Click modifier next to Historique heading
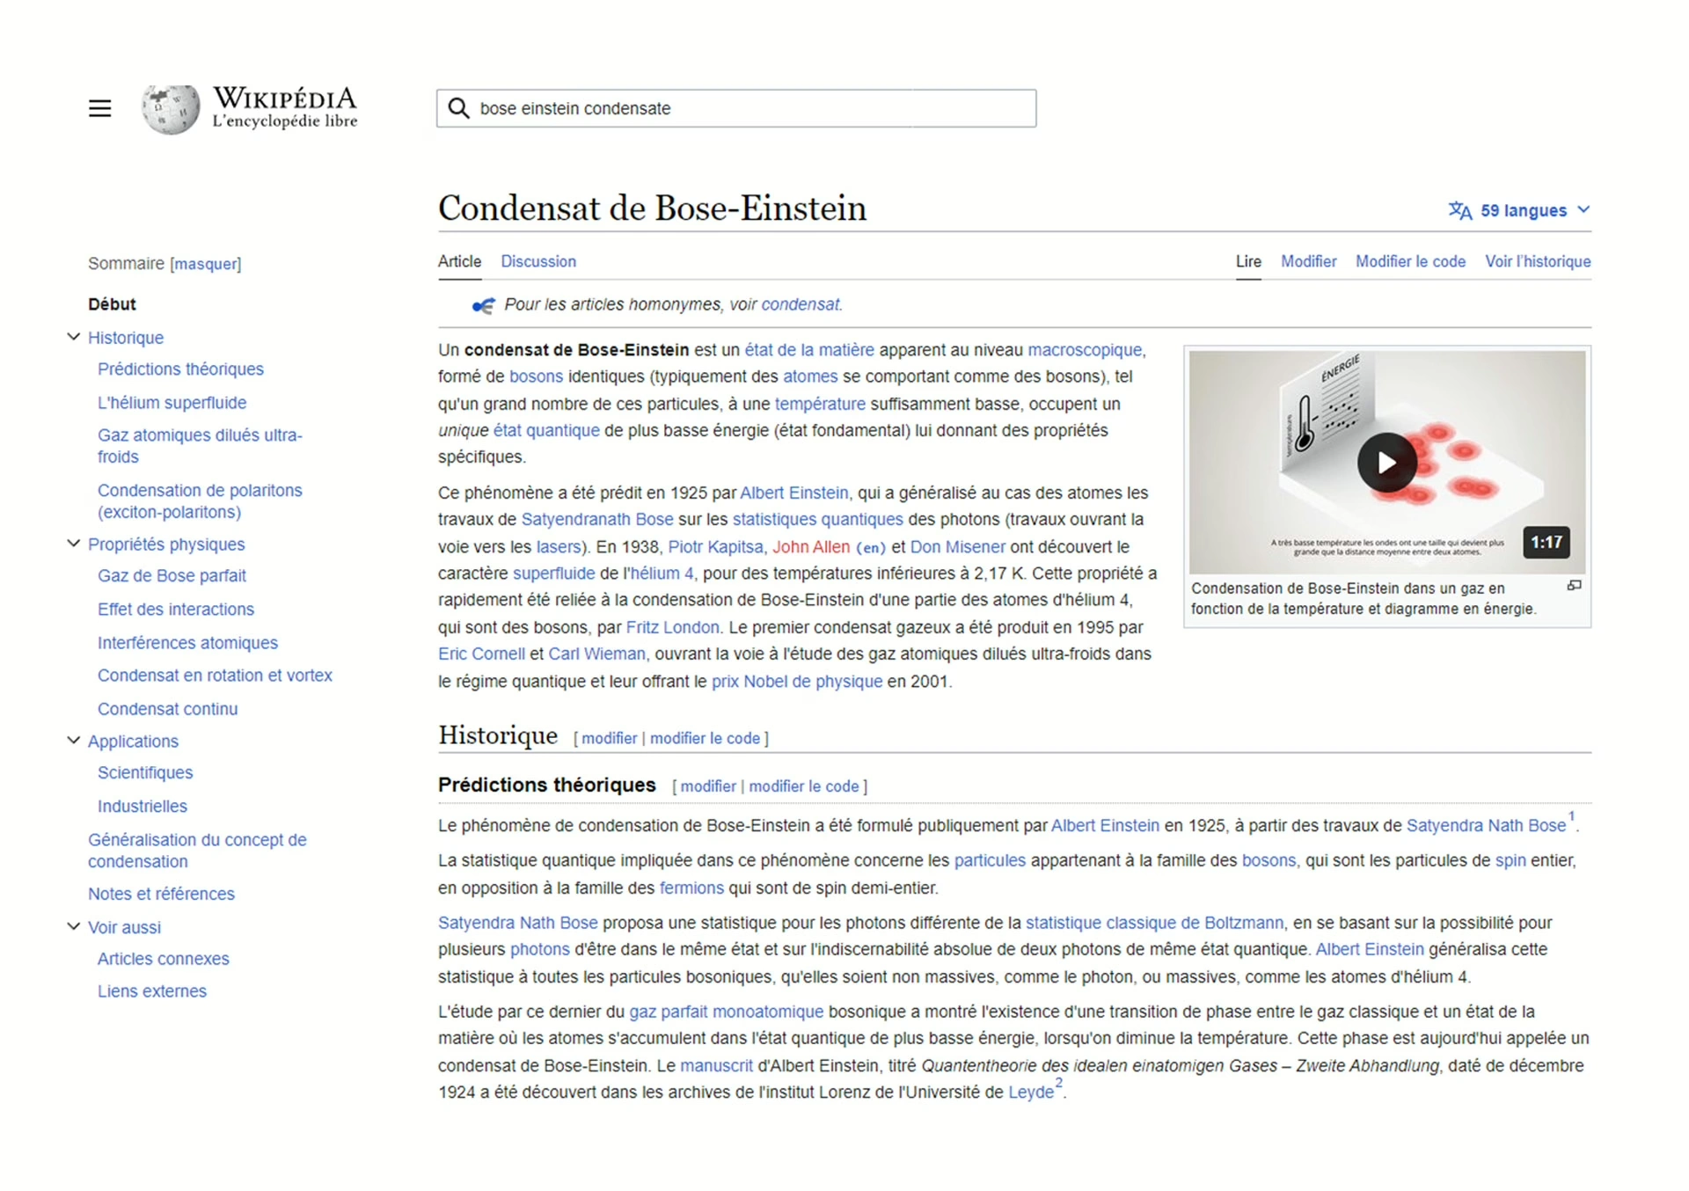 tap(609, 738)
